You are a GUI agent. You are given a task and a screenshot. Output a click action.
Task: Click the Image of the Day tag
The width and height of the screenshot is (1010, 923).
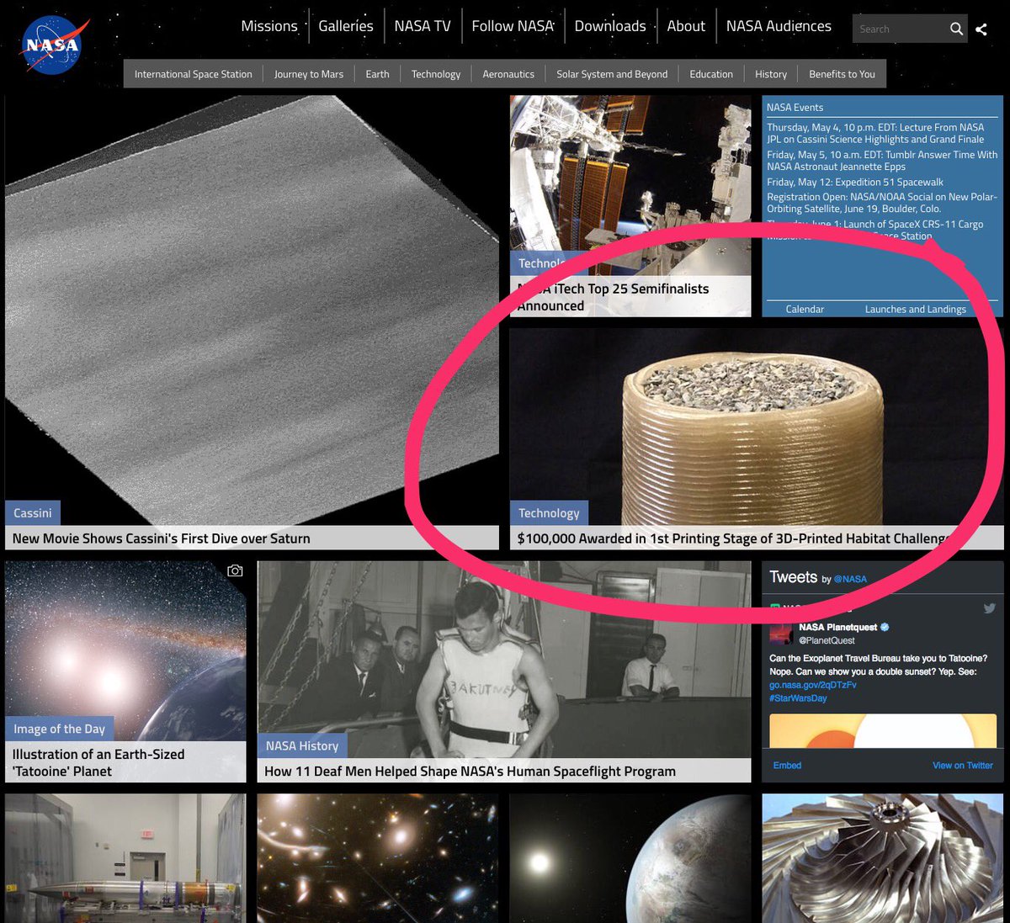[x=59, y=729]
